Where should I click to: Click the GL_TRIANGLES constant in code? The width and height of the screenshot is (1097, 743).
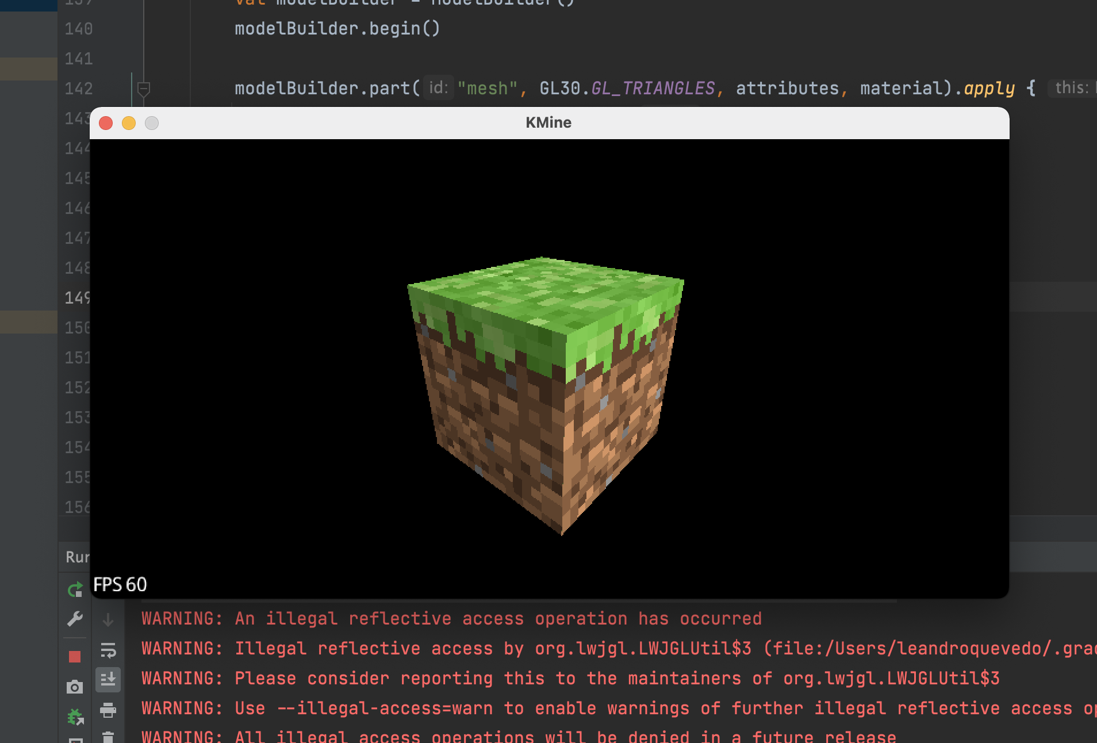pos(653,88)
